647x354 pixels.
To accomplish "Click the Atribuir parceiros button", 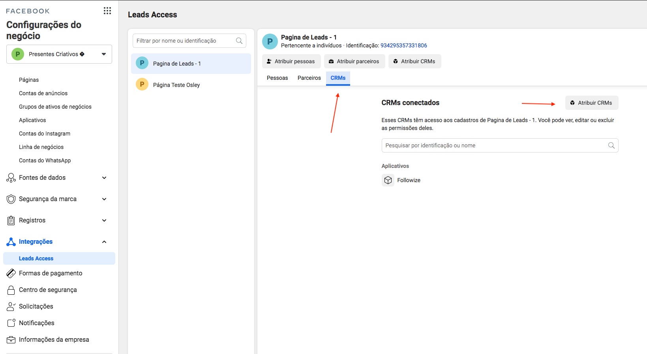I will pyautogui.click(x=354, y=61).
